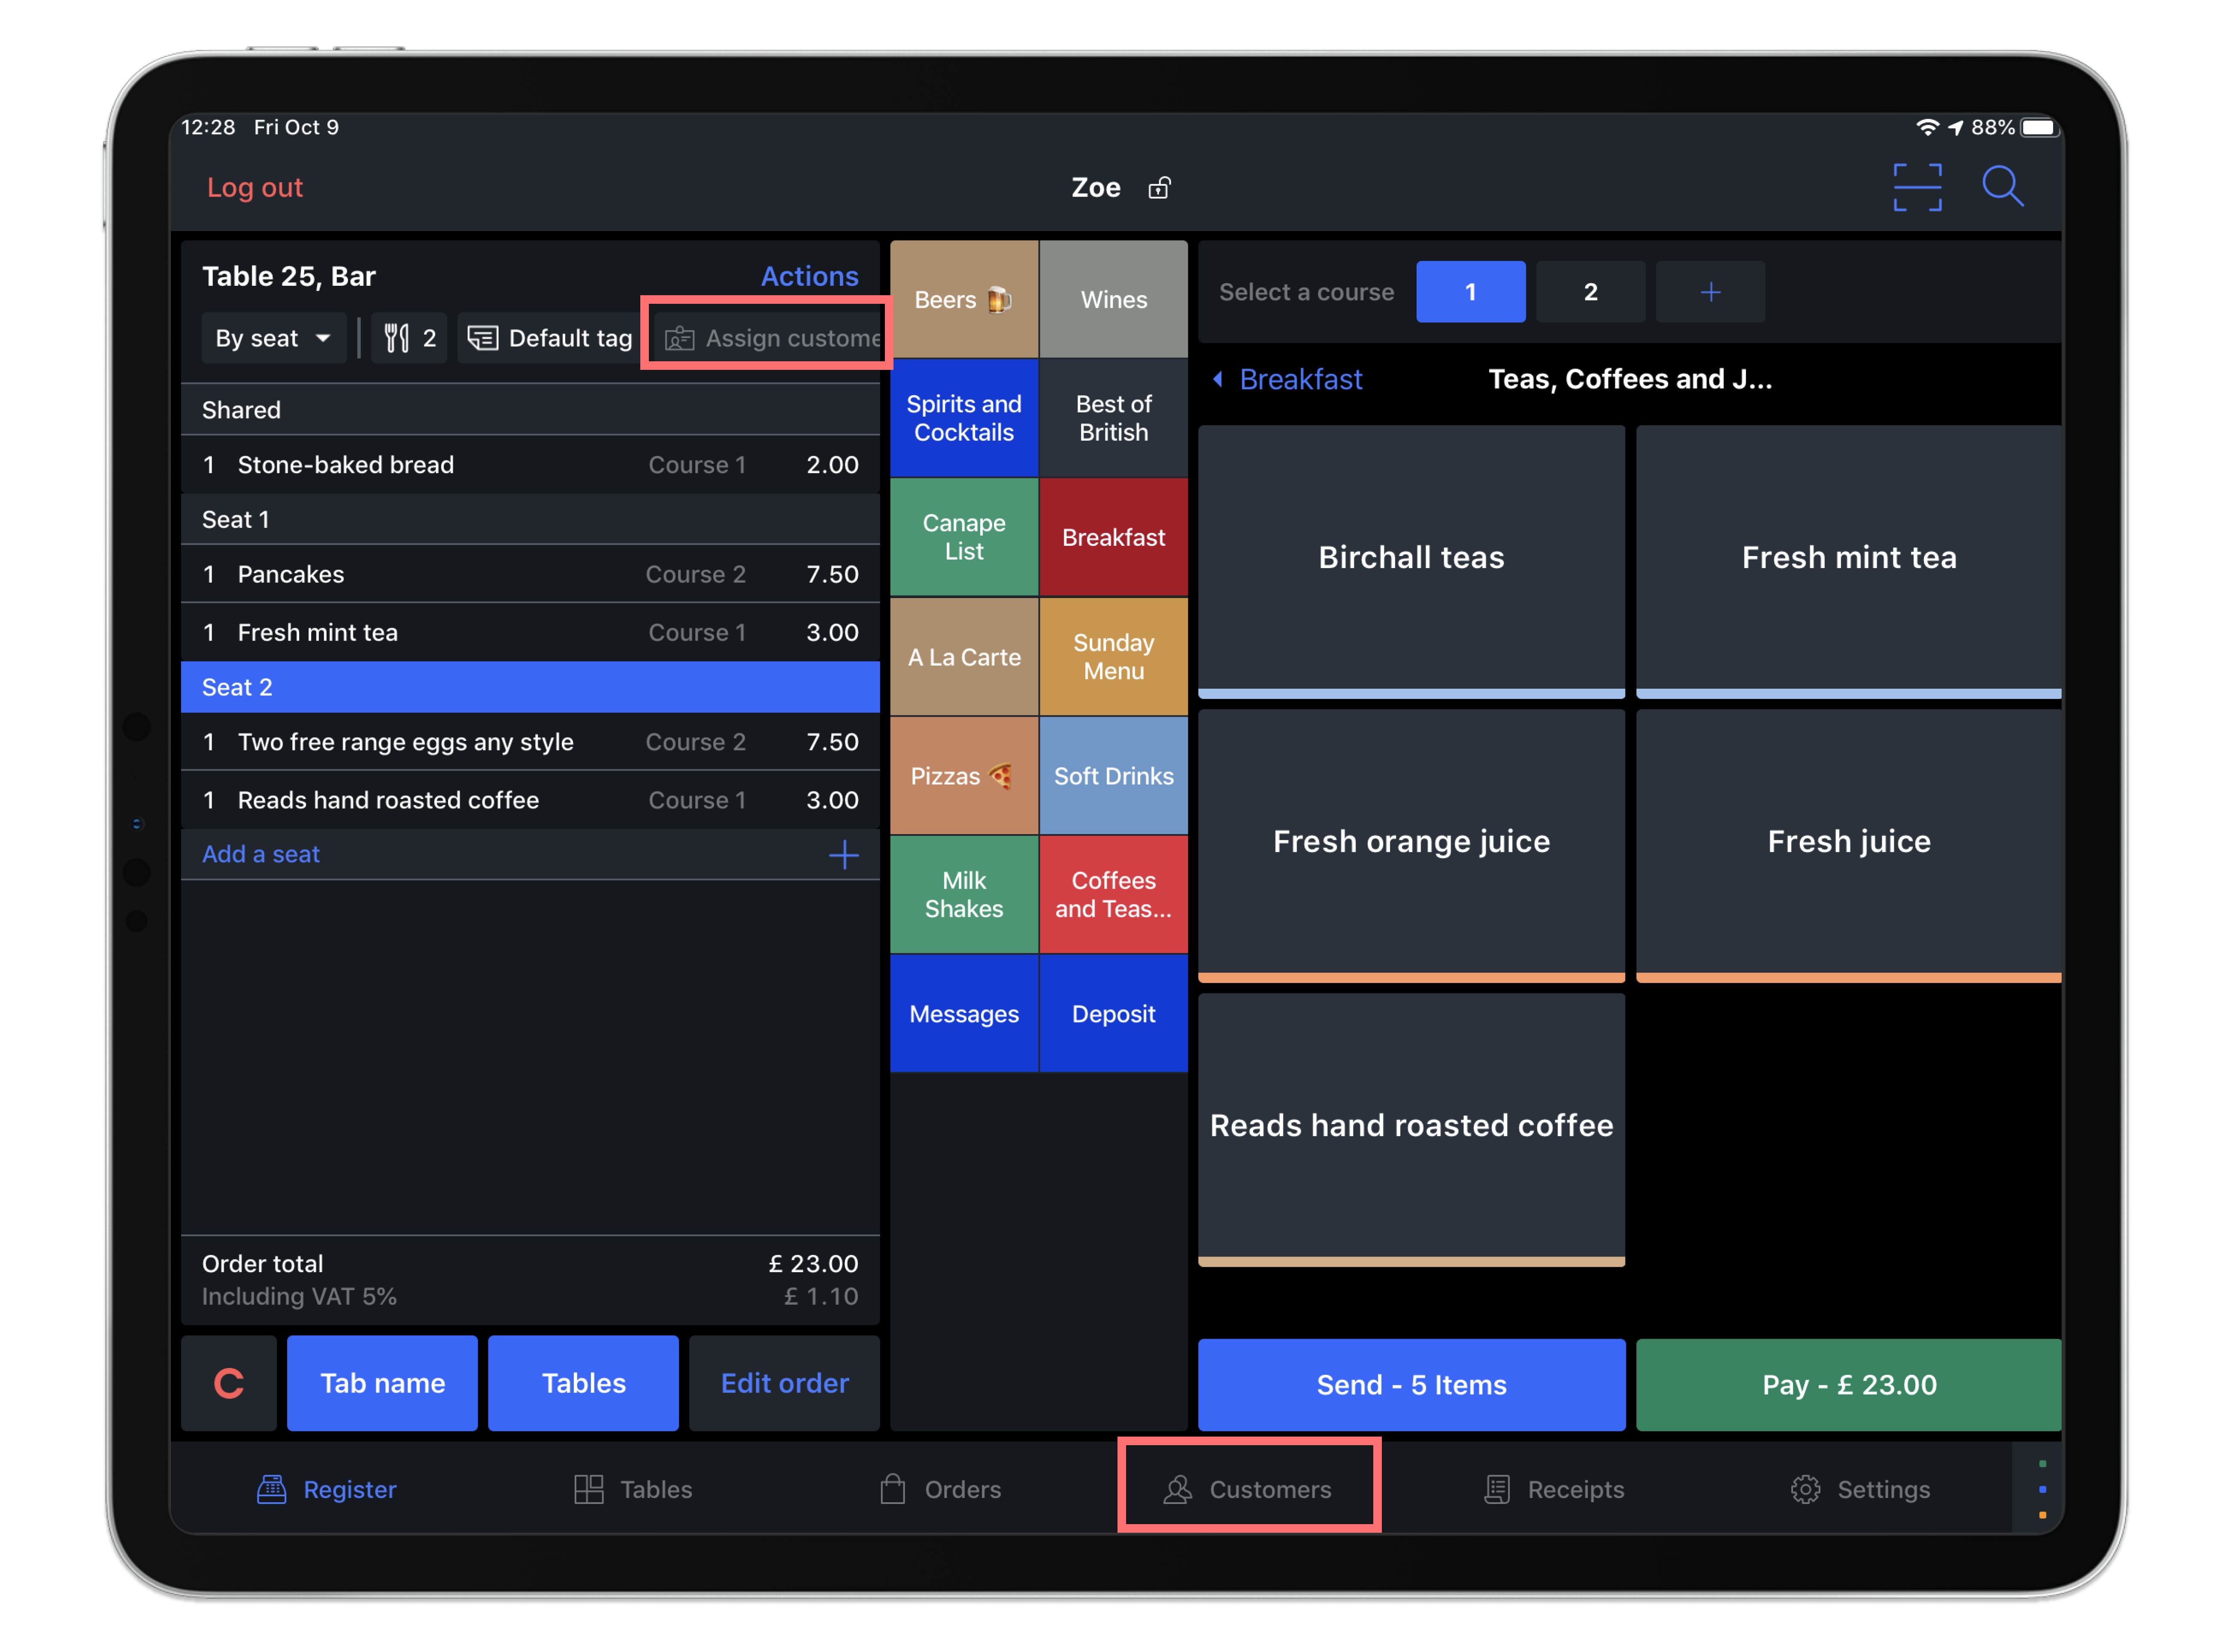This screenshot has height=1652, width=2235.
Task: Expand the Actions menu at top right
Action: click(810, 274)
